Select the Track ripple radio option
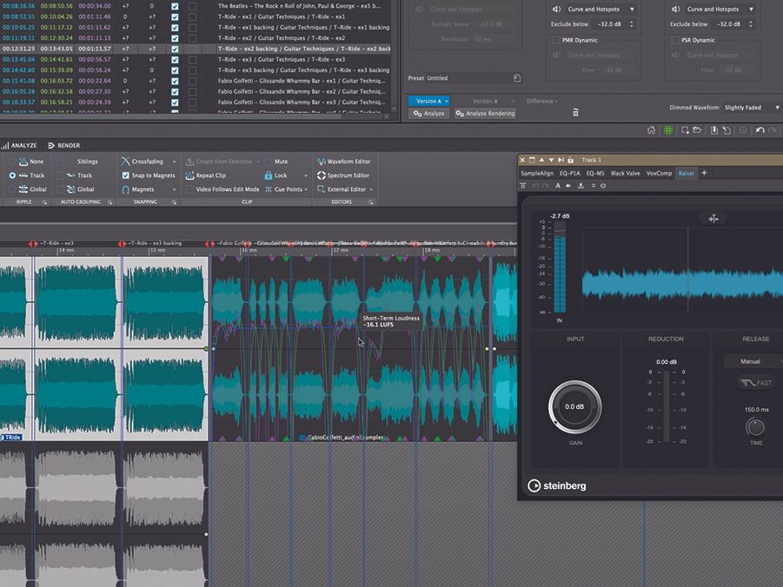 click(x=12, y=175)
